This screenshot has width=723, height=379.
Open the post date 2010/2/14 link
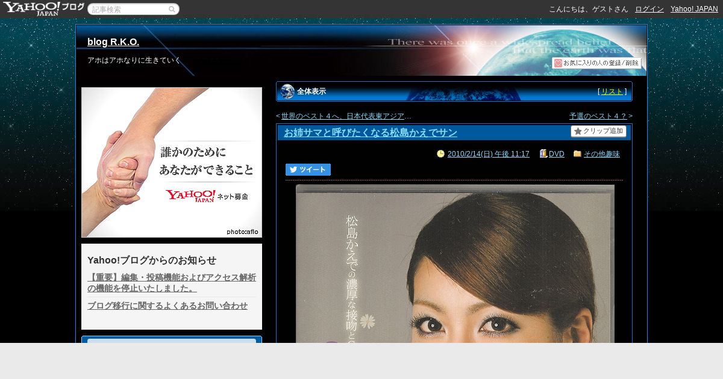[489, 154]
